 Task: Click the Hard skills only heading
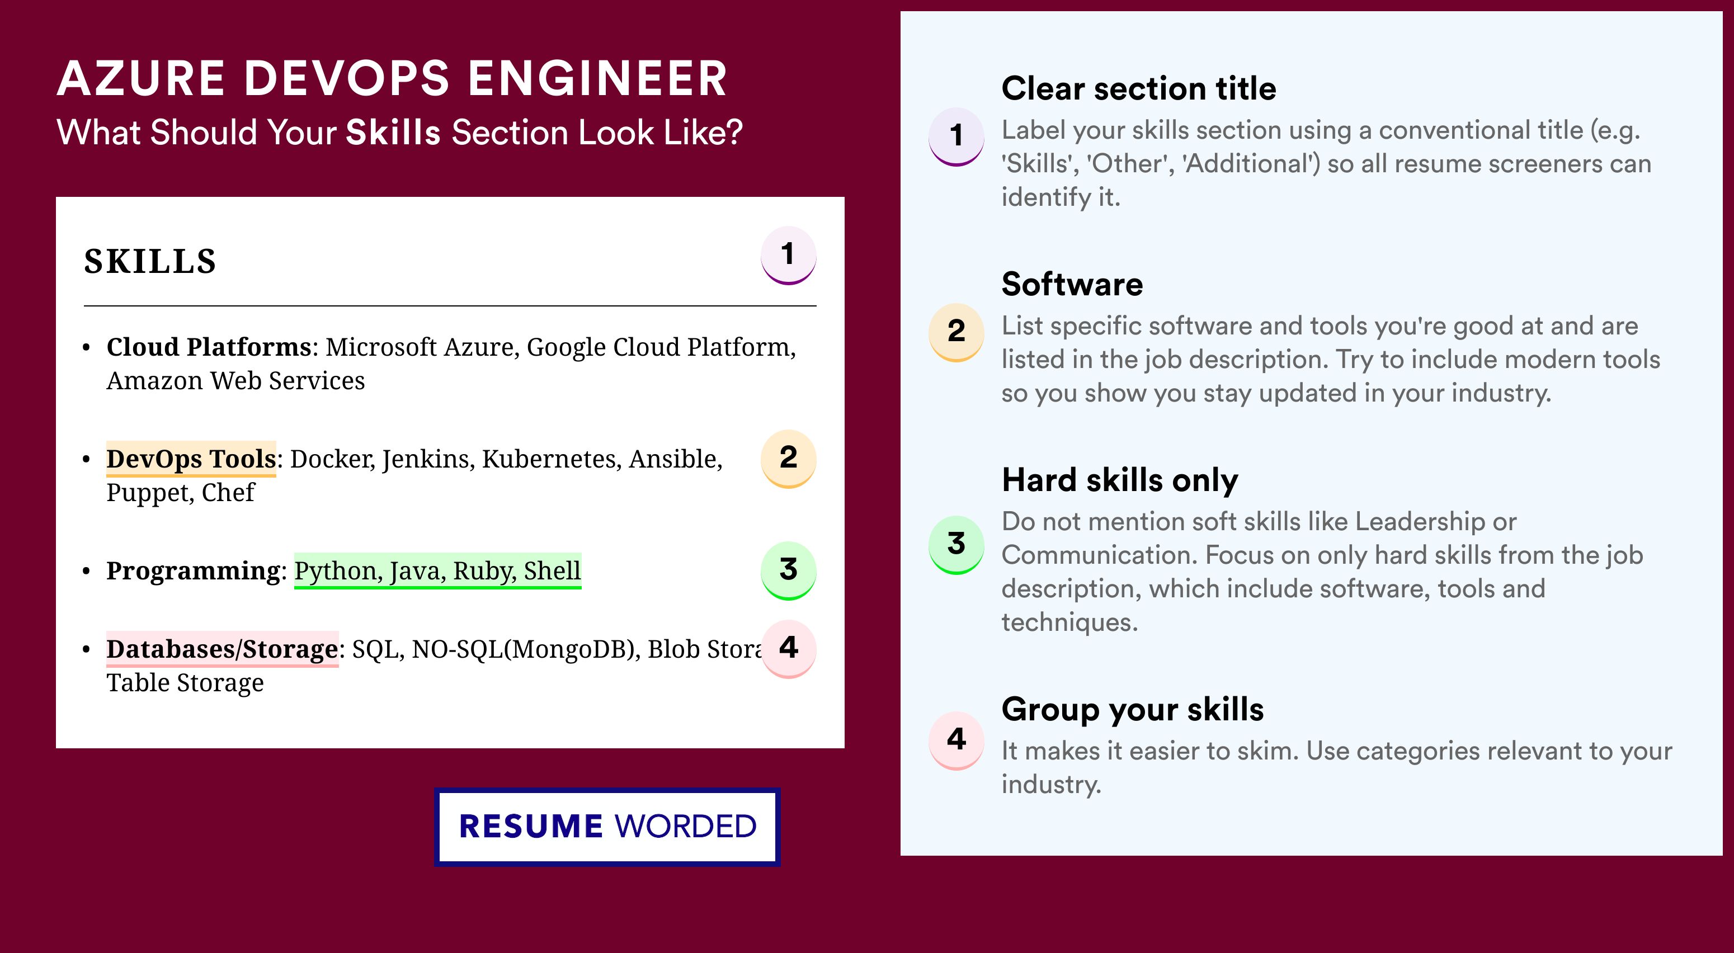1120,480
